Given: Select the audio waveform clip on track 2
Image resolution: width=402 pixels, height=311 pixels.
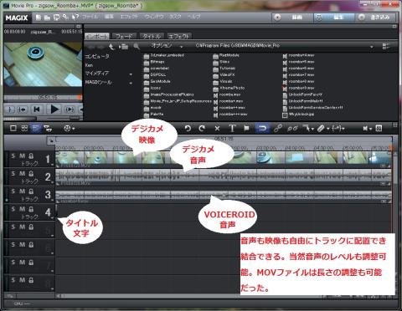Looking at the screenshot, I should point(224,176).
